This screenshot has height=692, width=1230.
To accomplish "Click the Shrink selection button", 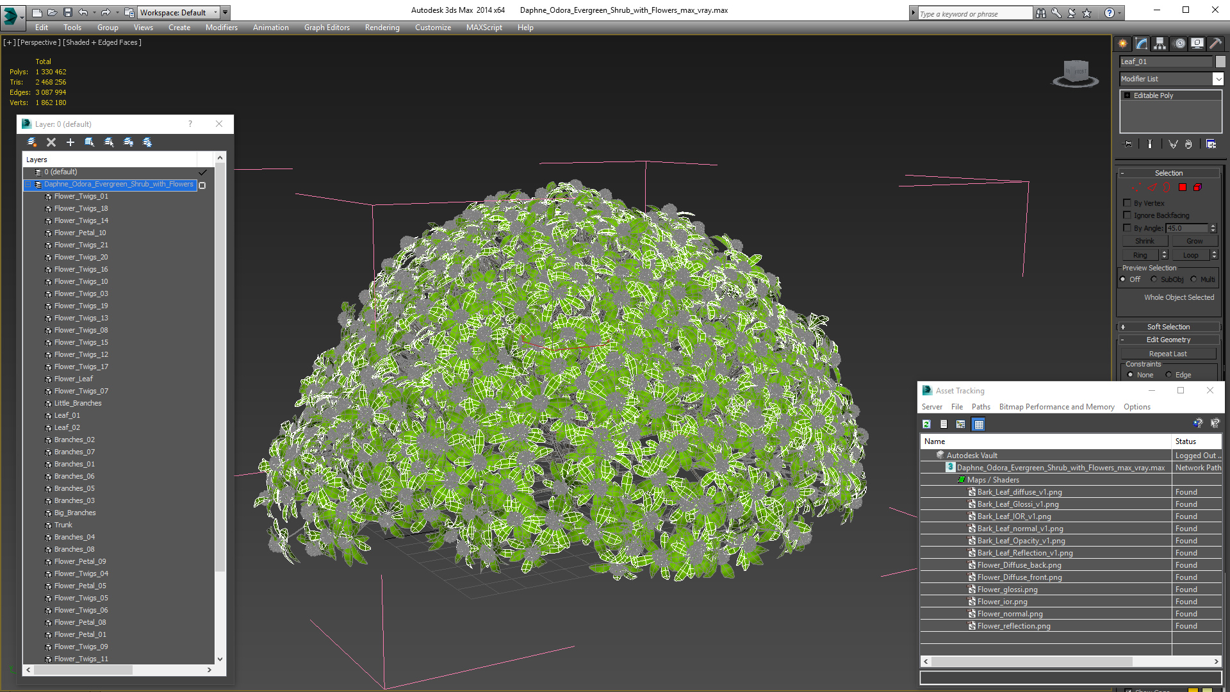I will tap(1145, 241).
